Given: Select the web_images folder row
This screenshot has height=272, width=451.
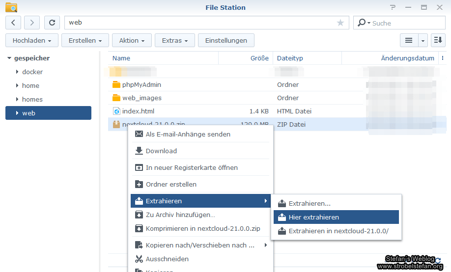Looking at the screenshot, I should pos(277,98).
